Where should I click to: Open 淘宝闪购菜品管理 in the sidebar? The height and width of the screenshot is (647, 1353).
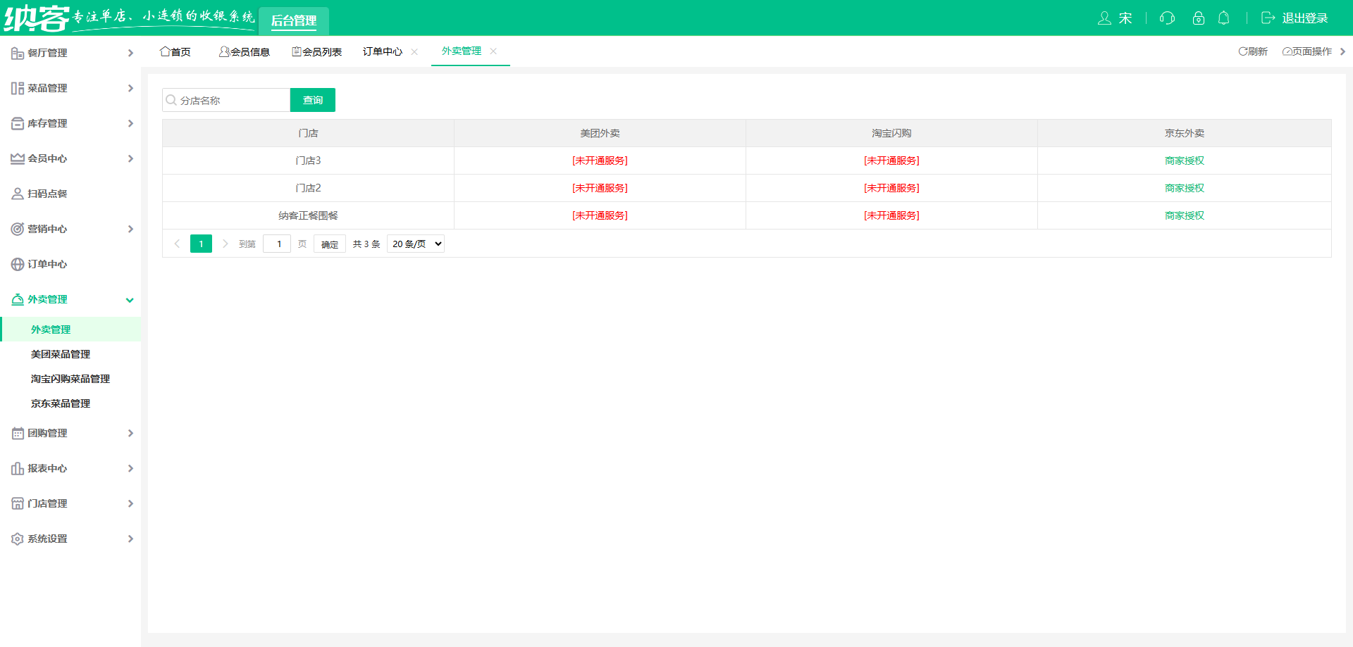click(70, 379)
